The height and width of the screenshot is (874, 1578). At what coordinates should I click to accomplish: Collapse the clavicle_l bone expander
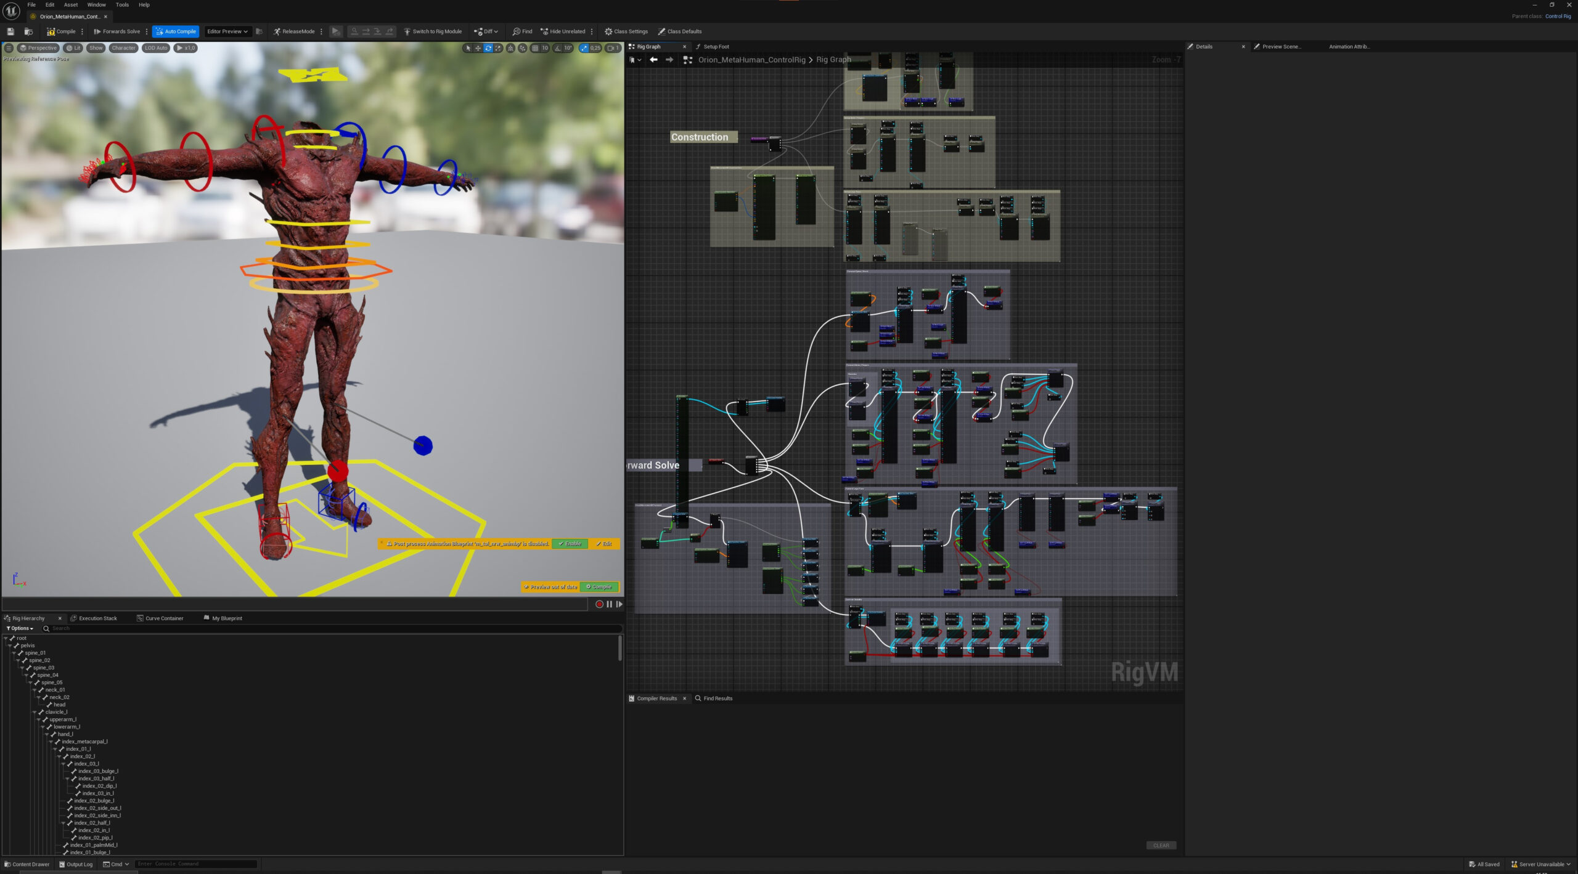pos(35,713)
